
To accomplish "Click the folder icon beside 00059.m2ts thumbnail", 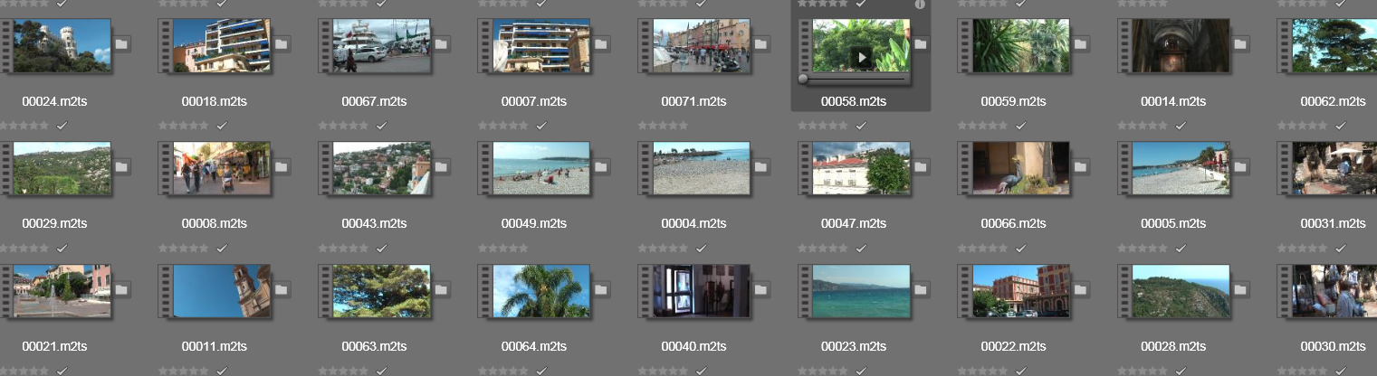I will (1080, 43).
